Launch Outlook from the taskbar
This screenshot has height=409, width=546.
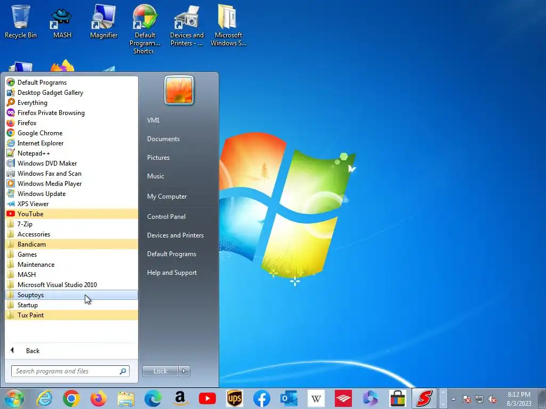click(x=288, y=398)
